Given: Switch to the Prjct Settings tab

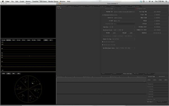Looking at the screenshot, I should pyautogui.click(x=128, y=74).
